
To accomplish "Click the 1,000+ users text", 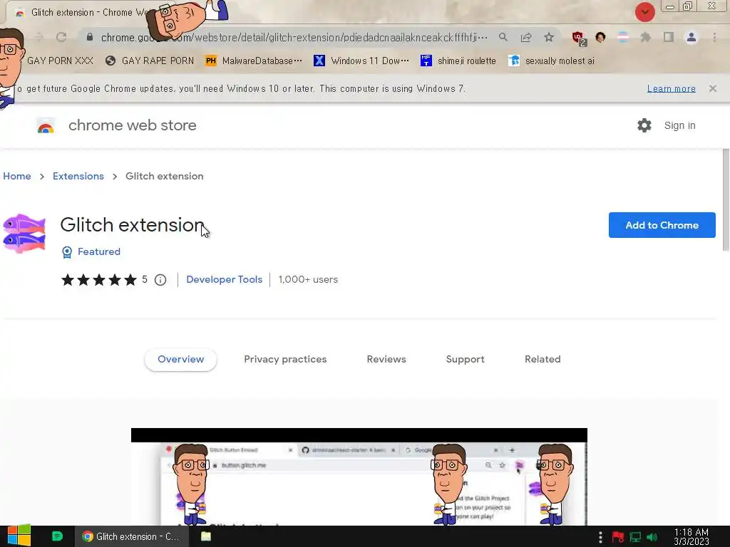I will (308, 279).
